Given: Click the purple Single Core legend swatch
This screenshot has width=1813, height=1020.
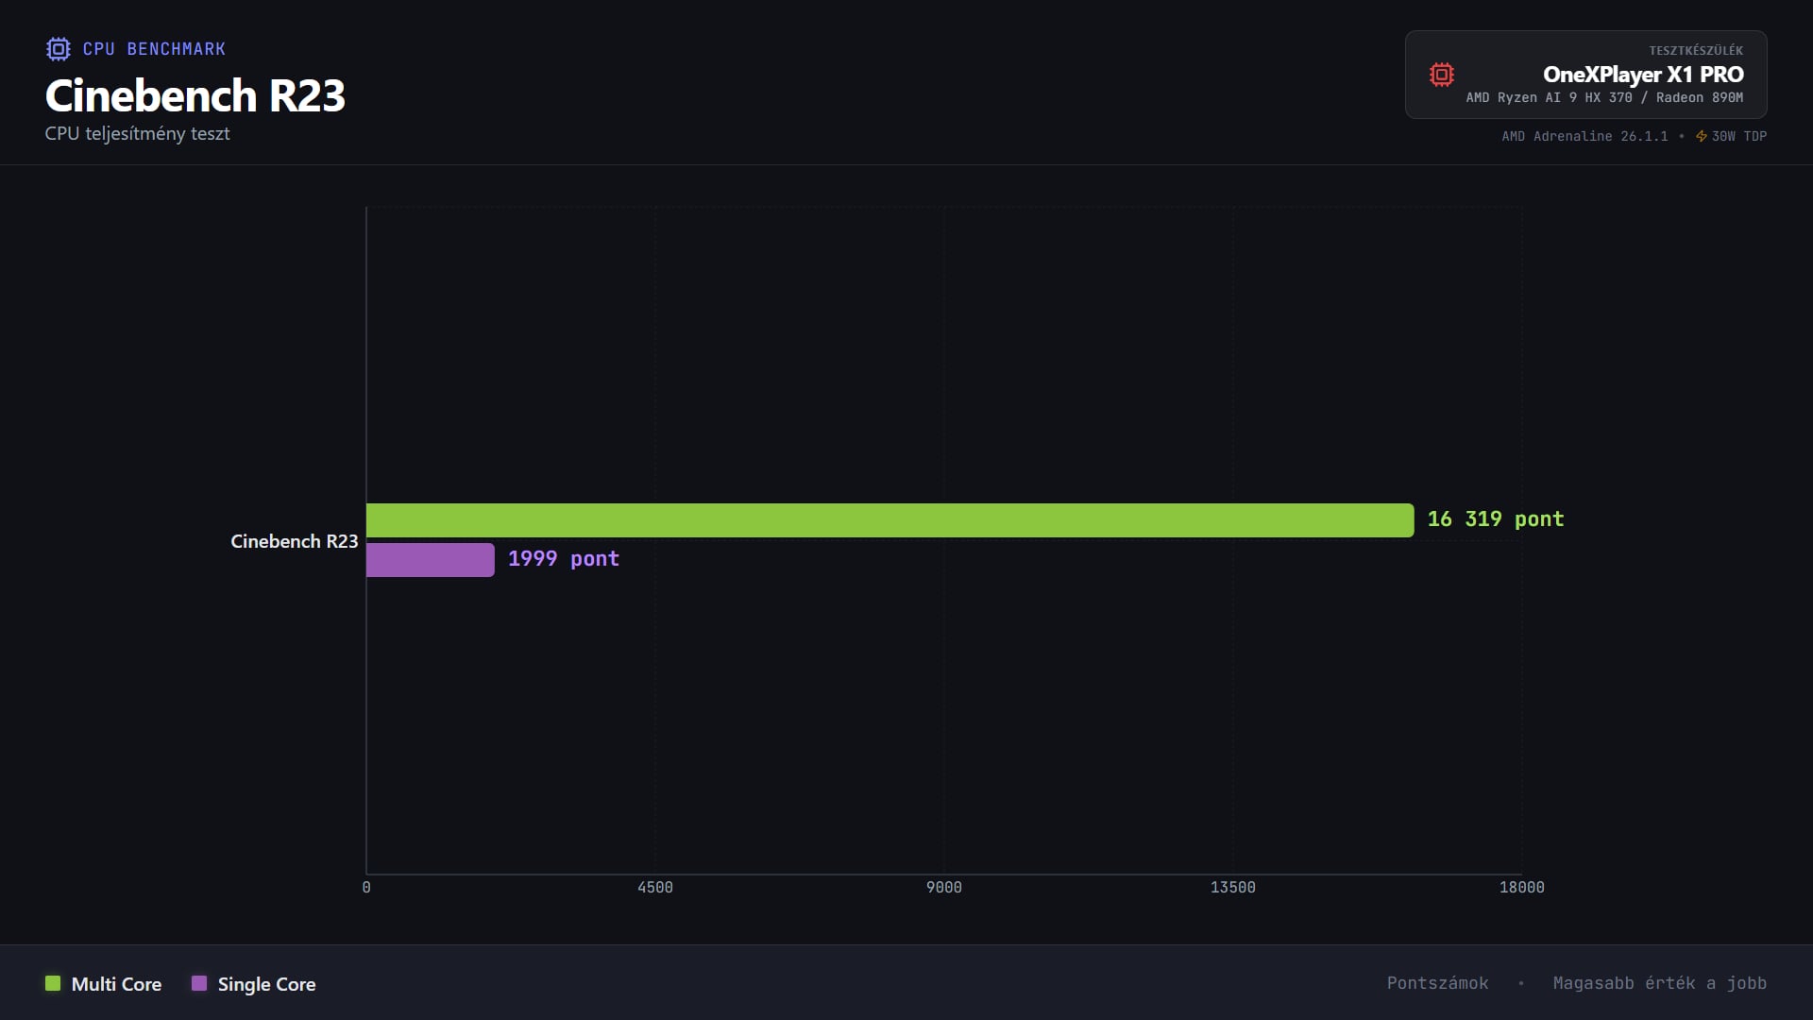Looking at the screenshot, I should tap(199, 983).
